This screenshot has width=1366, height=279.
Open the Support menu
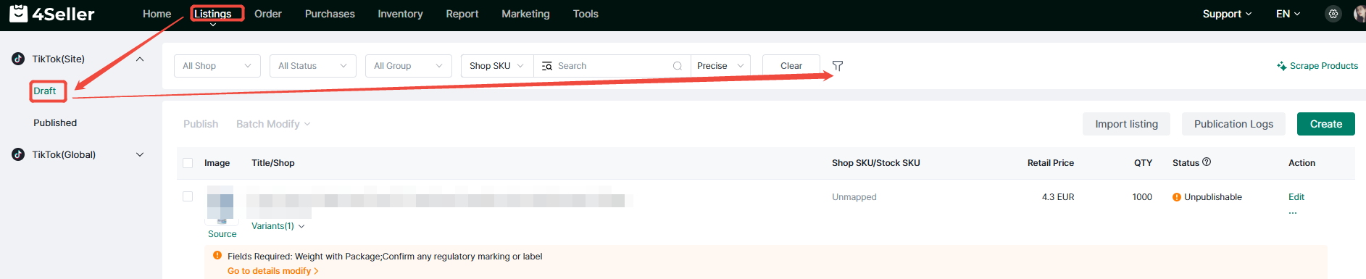1227,14
